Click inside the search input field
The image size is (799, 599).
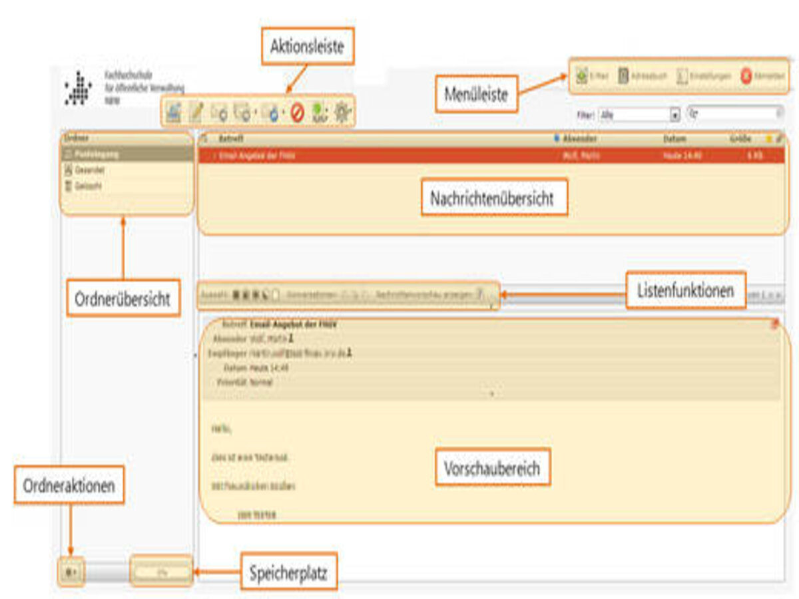click(736, 113)
